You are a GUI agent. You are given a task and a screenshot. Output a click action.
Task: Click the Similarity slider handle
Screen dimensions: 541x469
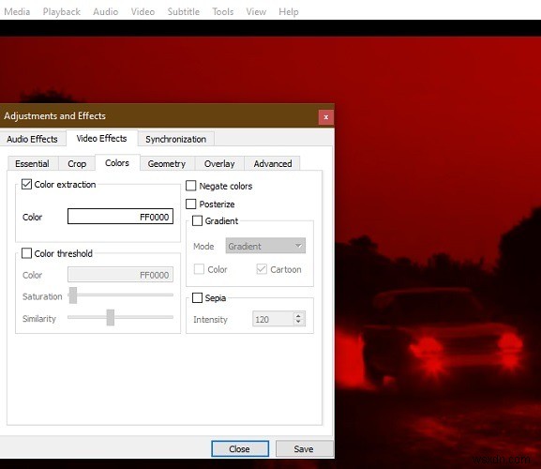point(111,317)
